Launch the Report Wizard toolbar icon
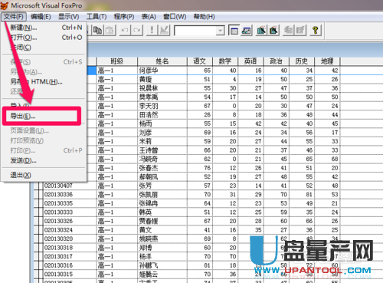Viewport: 383px width, 283px height. tap(273, 31)
